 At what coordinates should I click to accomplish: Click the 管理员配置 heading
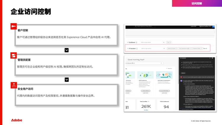[24, 60]
